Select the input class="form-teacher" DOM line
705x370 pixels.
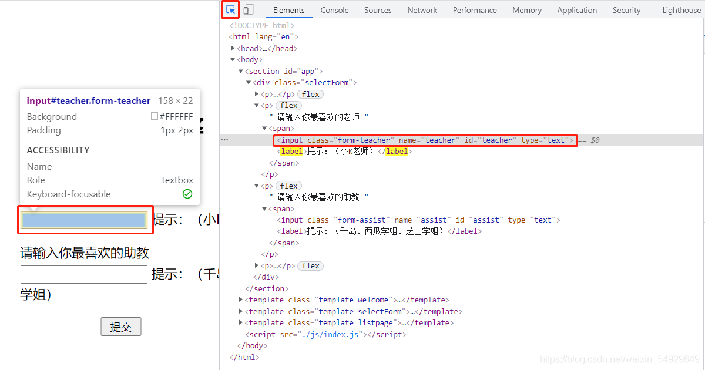pos(425,140)
